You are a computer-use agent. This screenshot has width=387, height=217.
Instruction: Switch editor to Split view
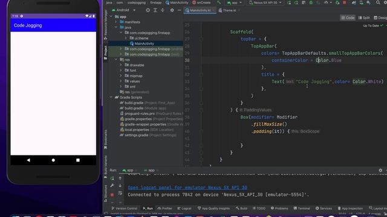364,17
